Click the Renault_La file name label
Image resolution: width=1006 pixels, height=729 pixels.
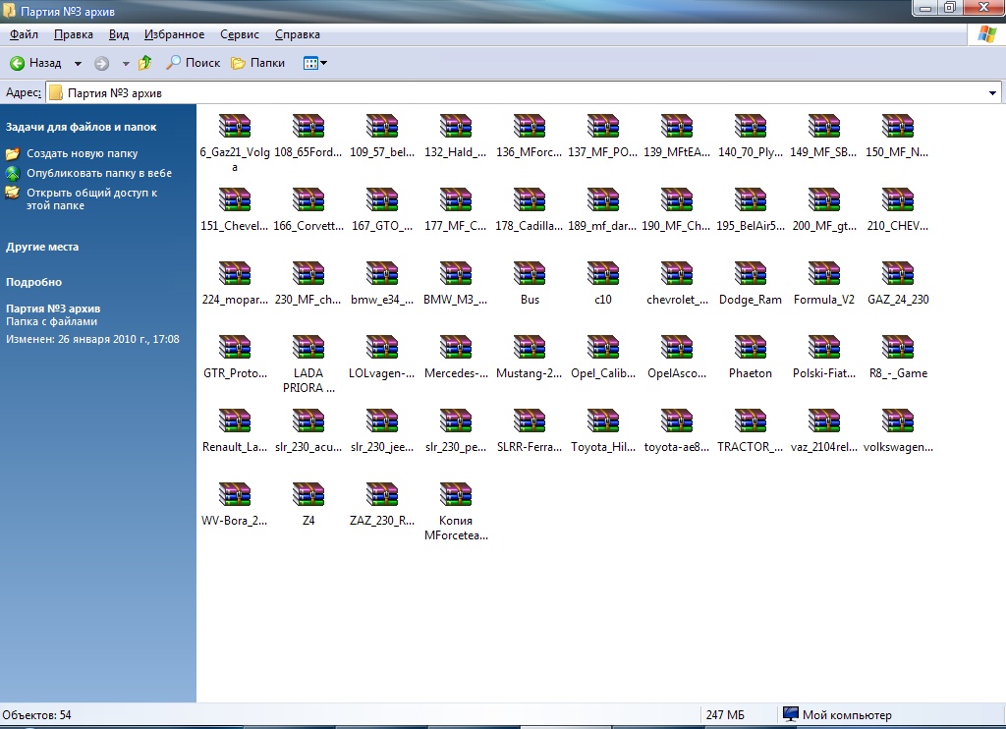(235, 447)
